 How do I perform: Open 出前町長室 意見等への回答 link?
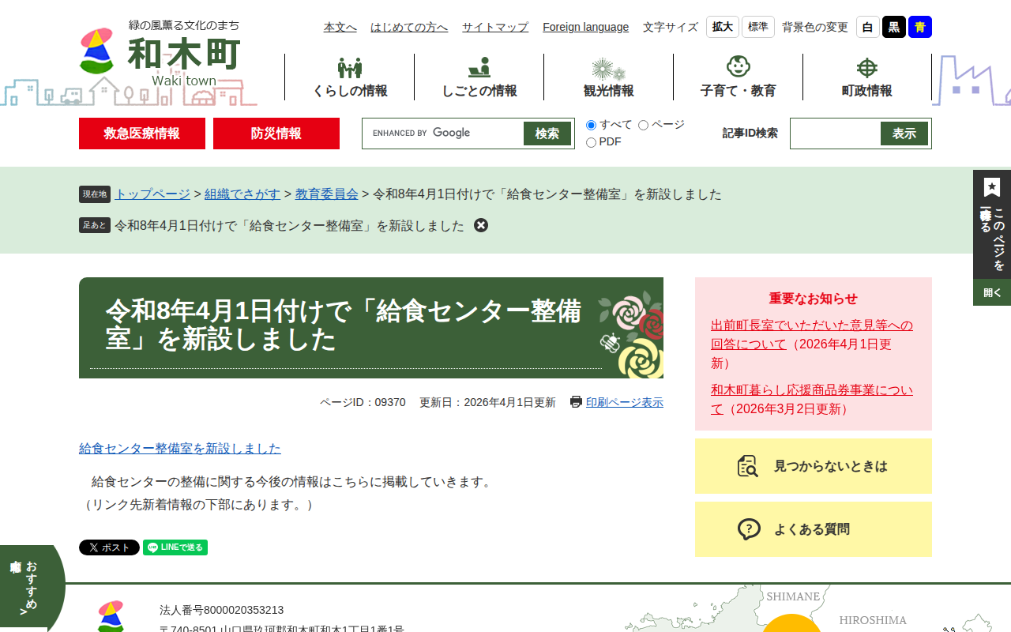[x=812, y=335]
